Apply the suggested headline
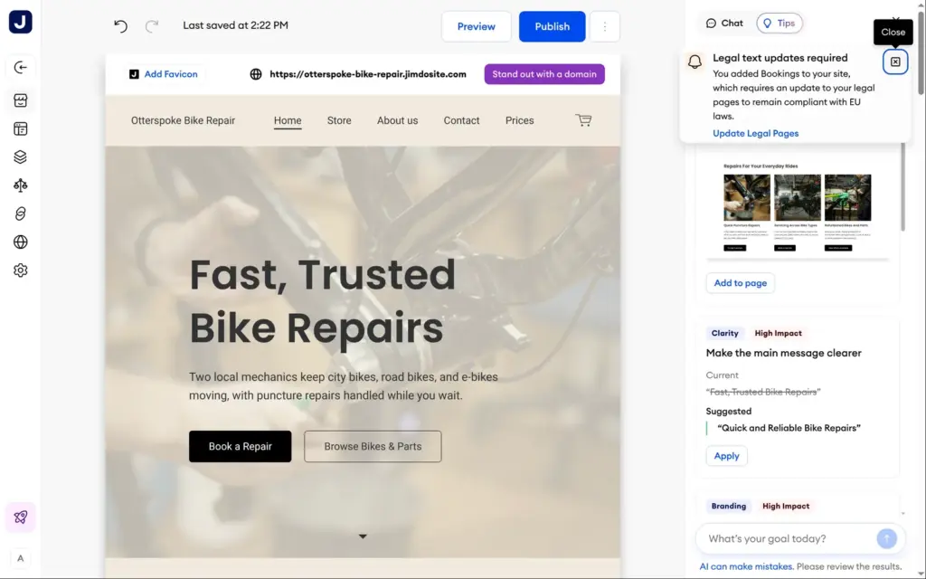 coord(726,456)
